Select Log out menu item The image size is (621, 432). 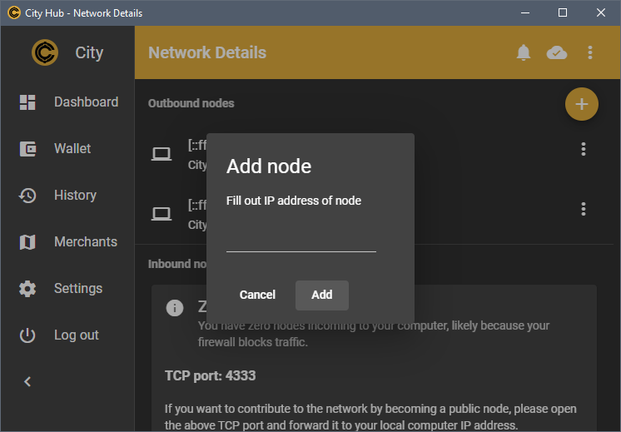point(67,335)
